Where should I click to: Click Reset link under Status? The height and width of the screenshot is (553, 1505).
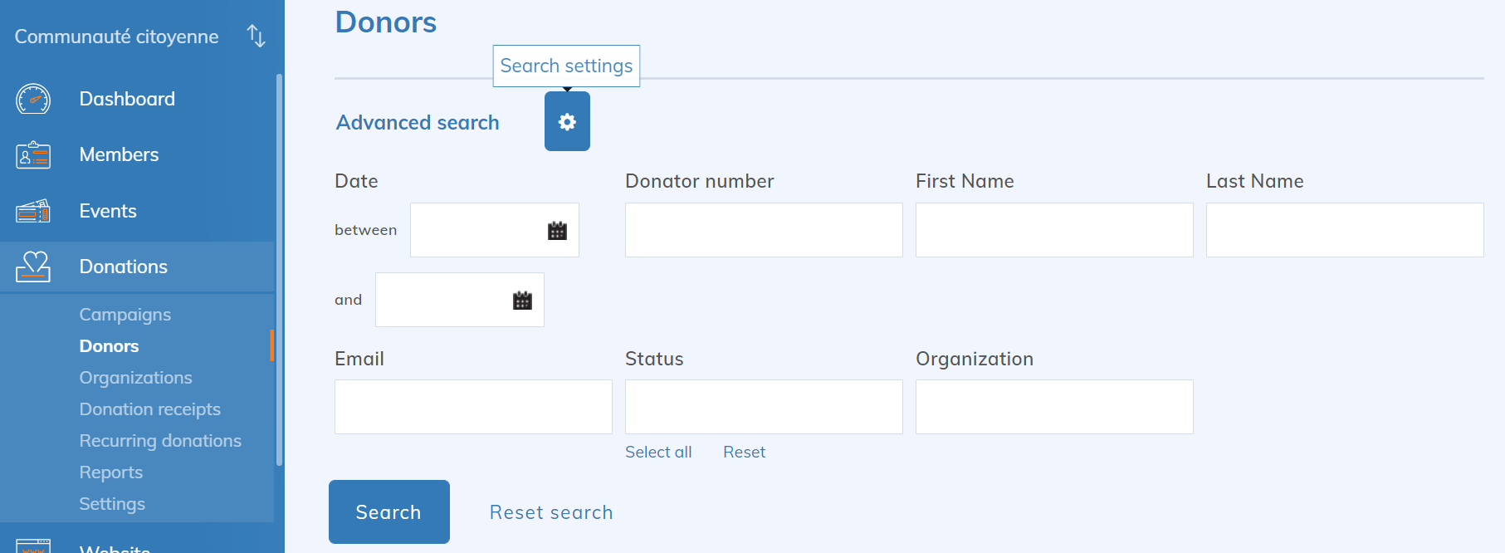point(744,453)
